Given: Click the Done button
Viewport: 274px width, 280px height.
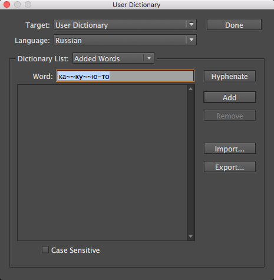Looking at the screenshot, I should coord(234,25).
